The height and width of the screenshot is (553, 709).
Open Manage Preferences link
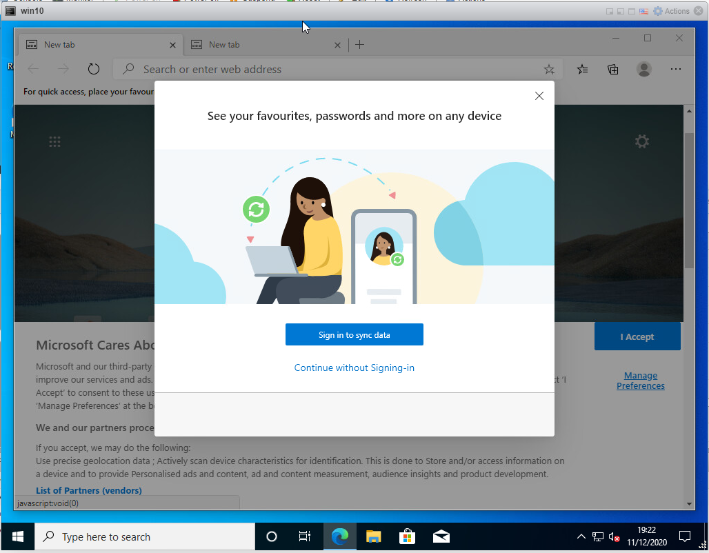640,381
